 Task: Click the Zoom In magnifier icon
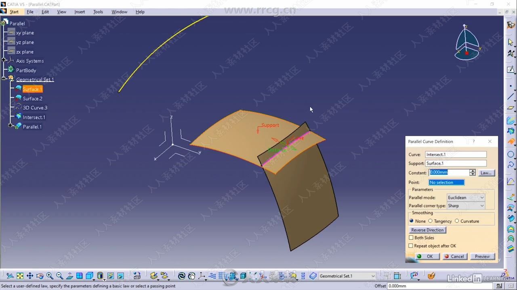point(50,276)
